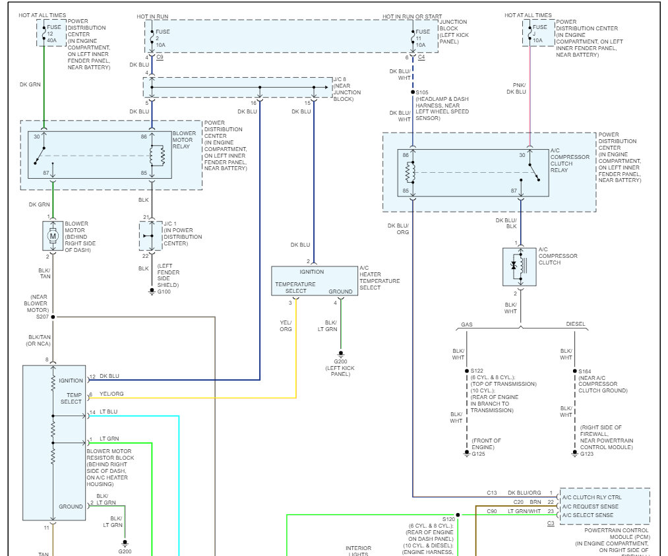Click the HOT IN RUN label

coord(152,16)
